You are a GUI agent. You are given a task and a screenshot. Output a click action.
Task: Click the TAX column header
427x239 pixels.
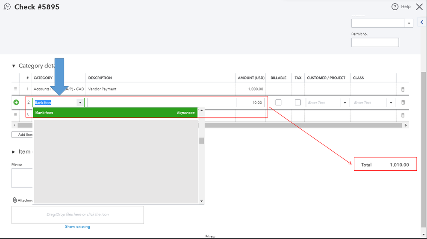298,78
